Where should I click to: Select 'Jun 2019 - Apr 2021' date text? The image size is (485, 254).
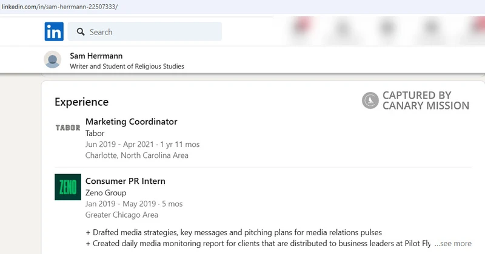119,145
